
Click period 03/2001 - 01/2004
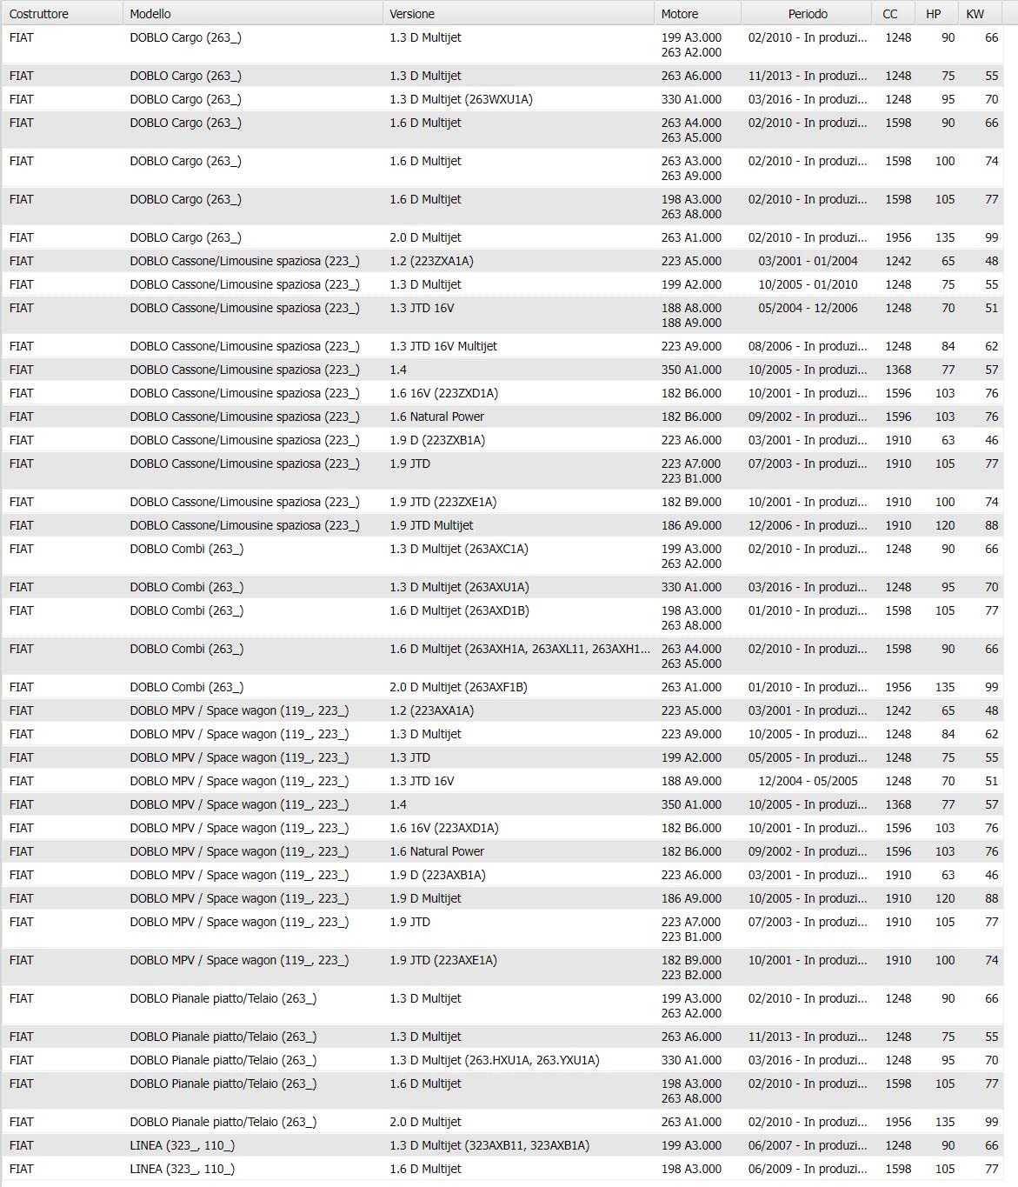[808, 261]
